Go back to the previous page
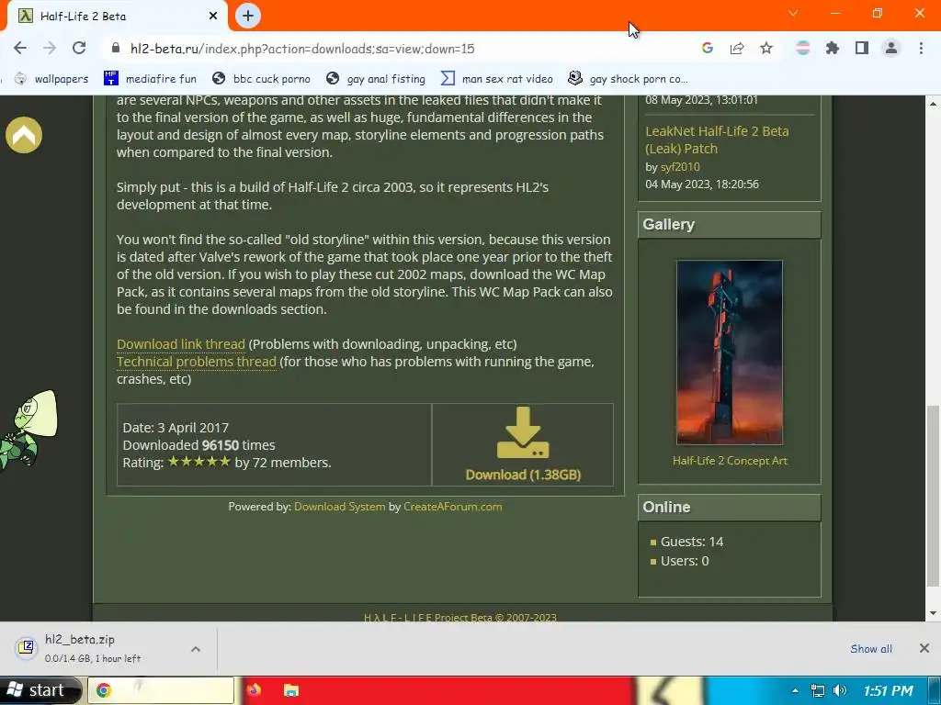941x705 pixels. (20, 48)
